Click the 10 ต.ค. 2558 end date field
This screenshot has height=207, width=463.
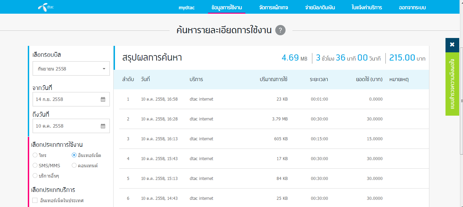71,126
